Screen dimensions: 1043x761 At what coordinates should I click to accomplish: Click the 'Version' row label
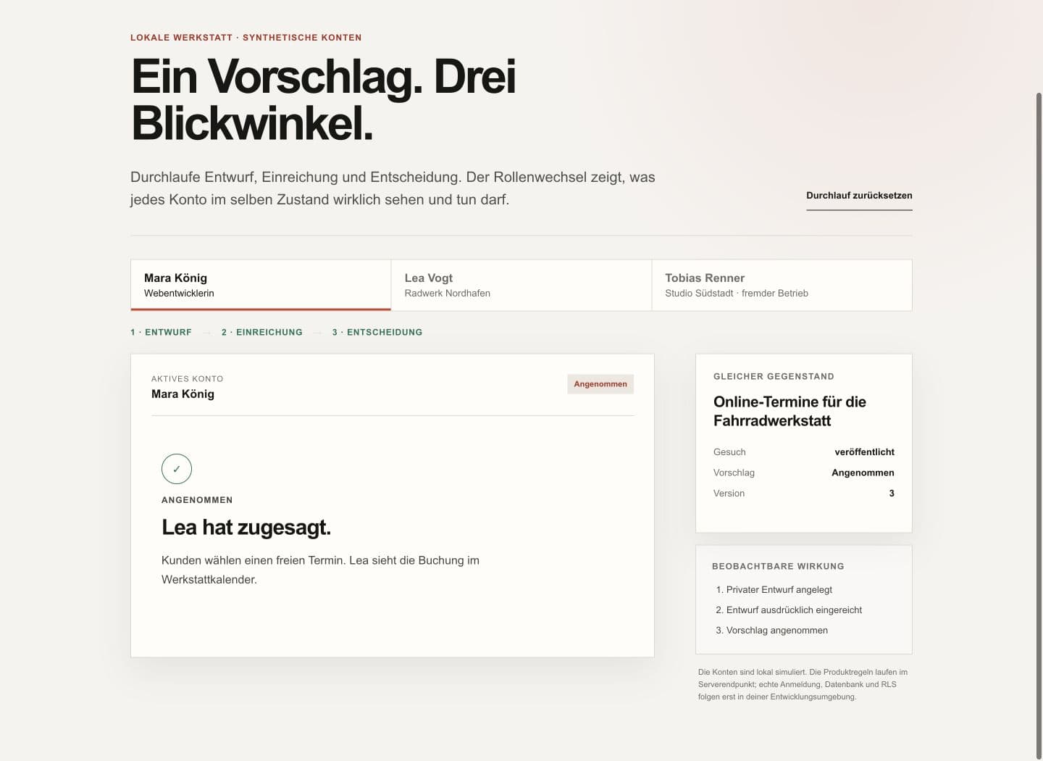(729, 493)
